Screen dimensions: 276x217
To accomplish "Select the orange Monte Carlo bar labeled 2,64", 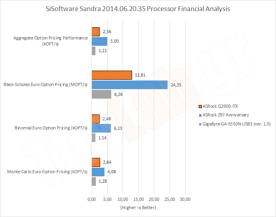I will point(96,163).
